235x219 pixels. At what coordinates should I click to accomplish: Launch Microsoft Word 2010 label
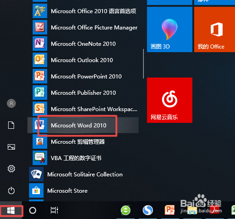coord(78,126)
